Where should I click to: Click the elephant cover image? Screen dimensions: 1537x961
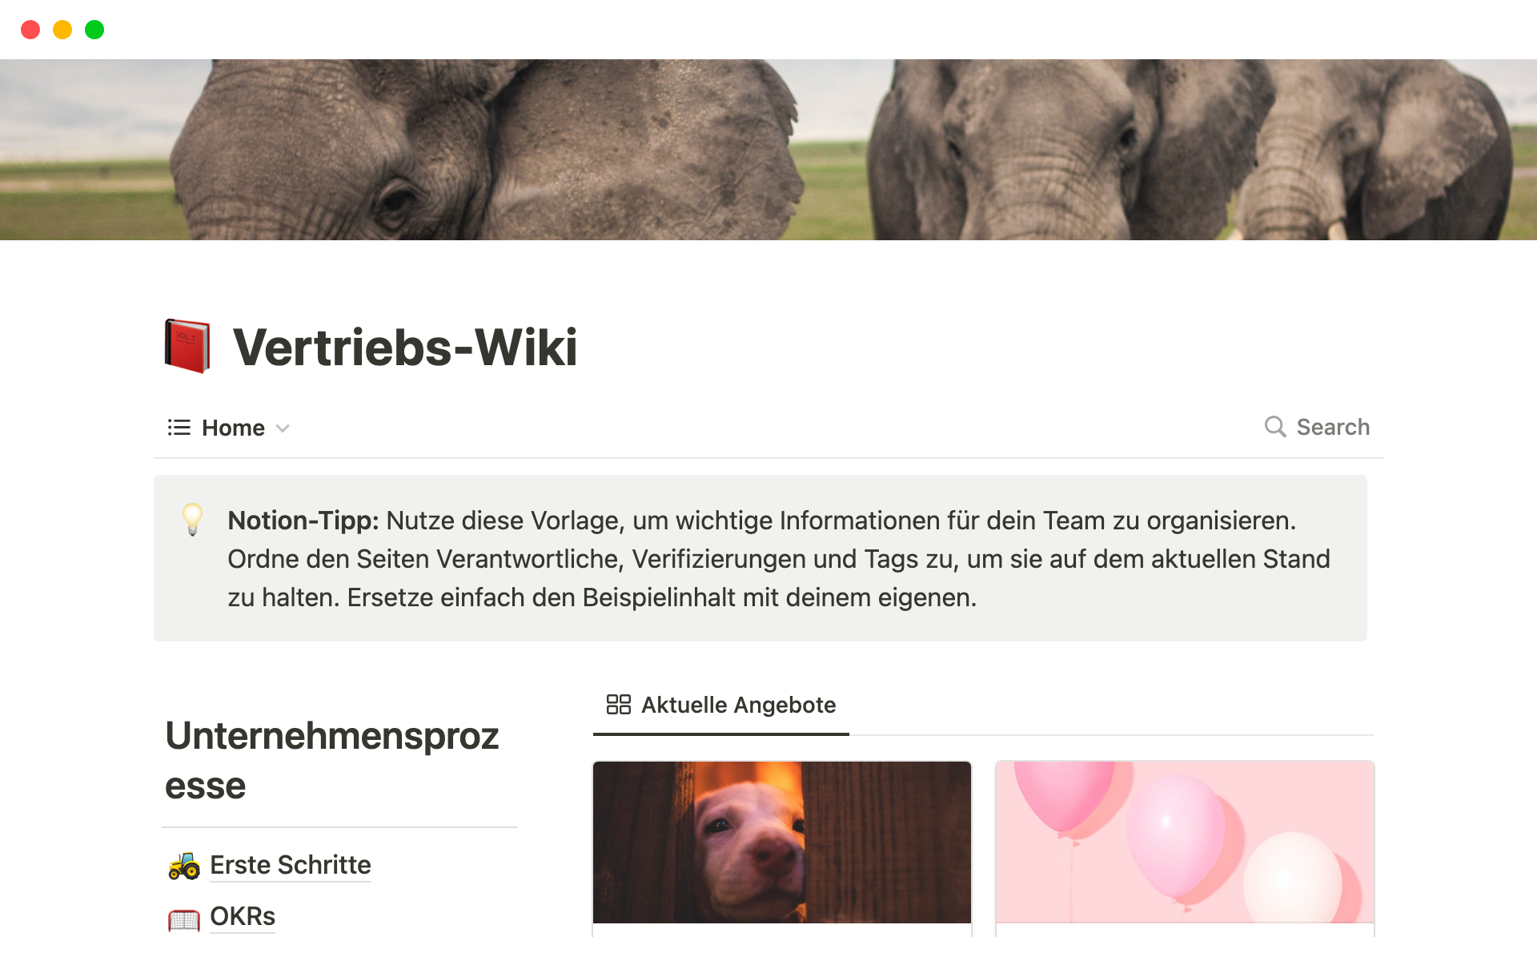coord(768,150)
